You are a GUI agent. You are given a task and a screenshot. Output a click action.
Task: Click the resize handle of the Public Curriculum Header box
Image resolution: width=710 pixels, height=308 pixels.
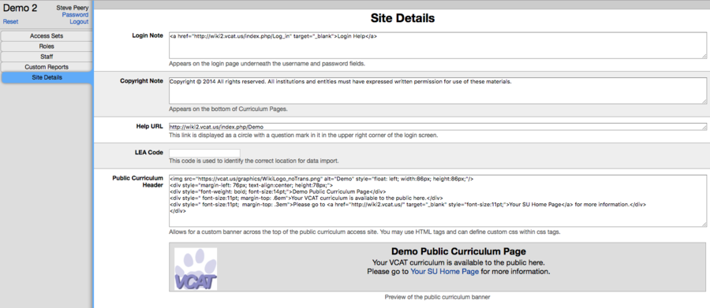[704, 224]
